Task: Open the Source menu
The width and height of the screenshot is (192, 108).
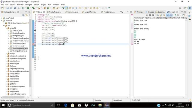Action: [x=13, y=5]
